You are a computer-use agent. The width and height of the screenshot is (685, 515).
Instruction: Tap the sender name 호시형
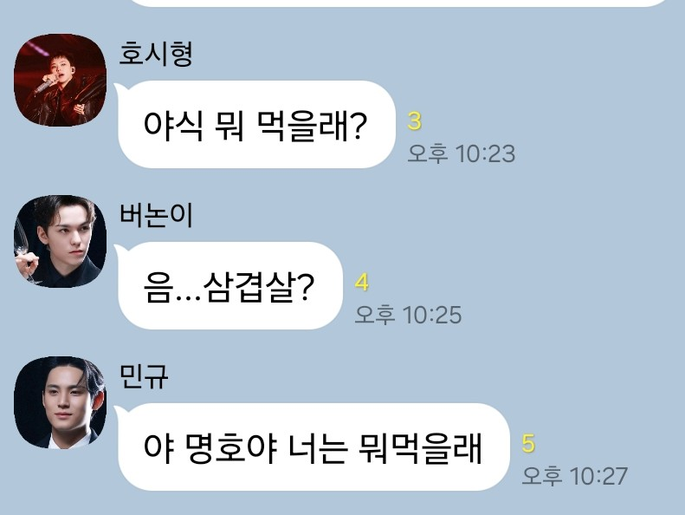click(156, 54)
